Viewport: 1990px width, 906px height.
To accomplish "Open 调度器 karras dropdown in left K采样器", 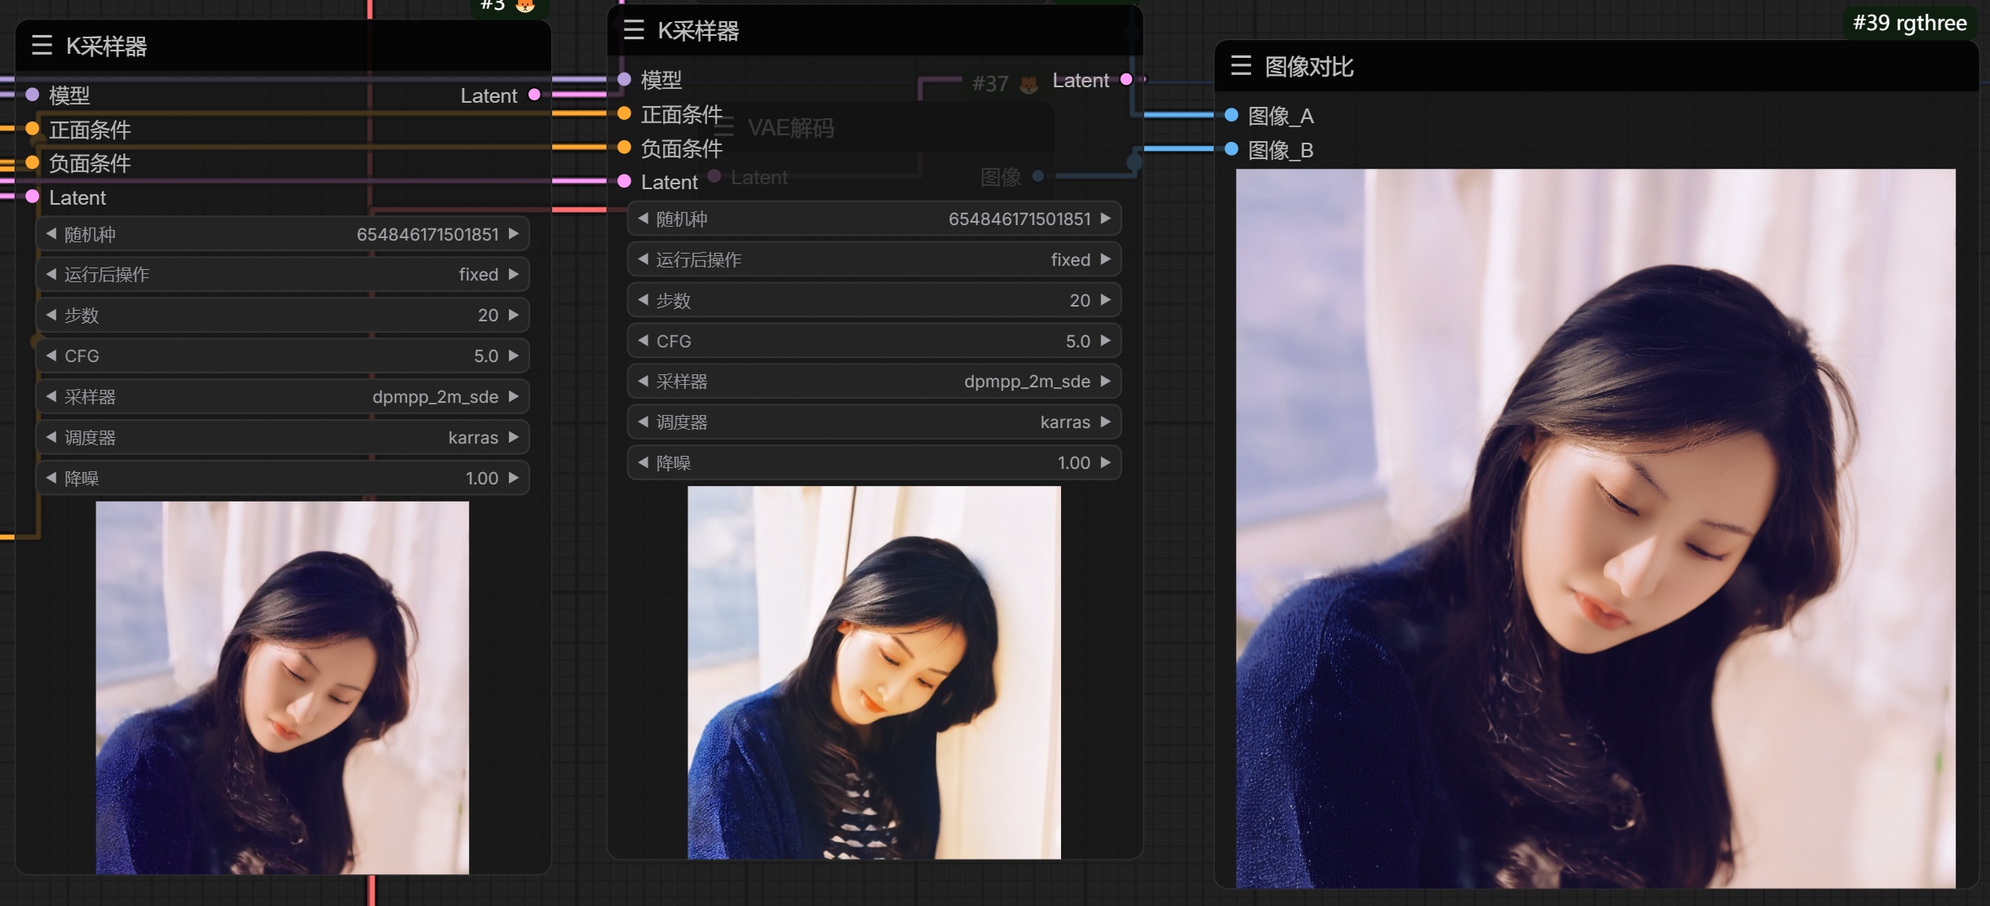I will click(x=283, y=437).
